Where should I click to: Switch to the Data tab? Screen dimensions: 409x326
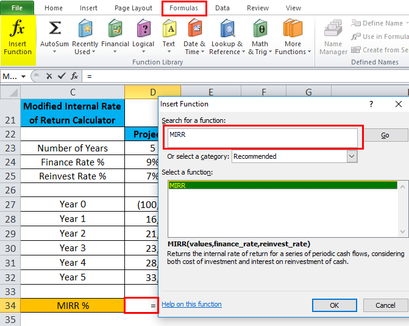(222, 8)
